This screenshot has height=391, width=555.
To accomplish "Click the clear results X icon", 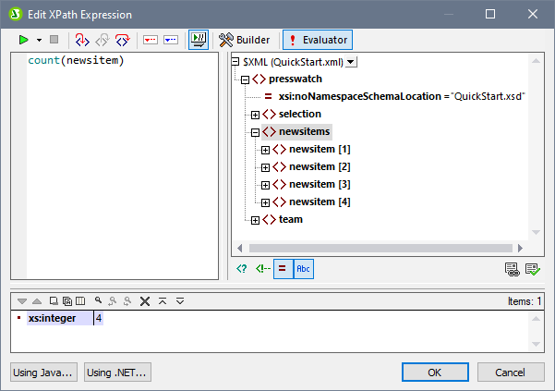I will 144,301.
